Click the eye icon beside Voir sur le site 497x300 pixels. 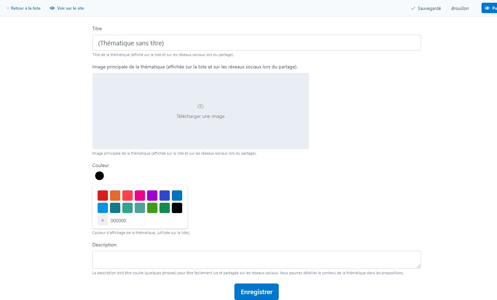(52, 8)
